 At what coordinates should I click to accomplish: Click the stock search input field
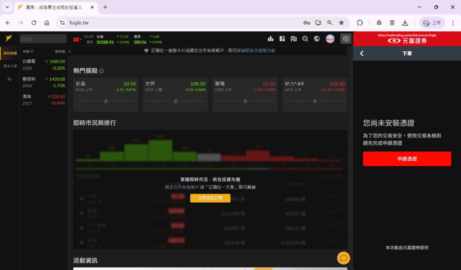click(x=43, y=39)
